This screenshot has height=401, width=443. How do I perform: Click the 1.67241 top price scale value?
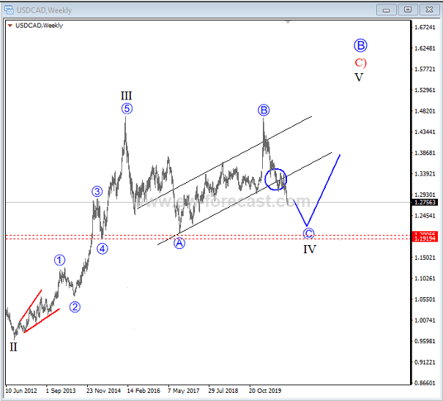(x=426, y=27)
